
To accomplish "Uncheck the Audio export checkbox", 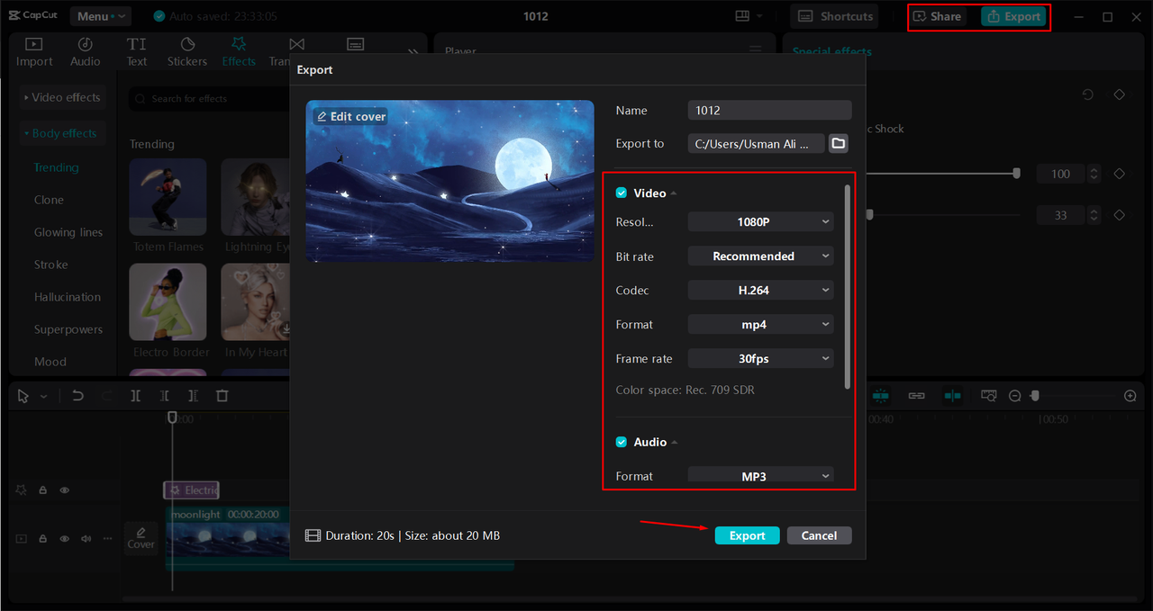I will [621, 442].
